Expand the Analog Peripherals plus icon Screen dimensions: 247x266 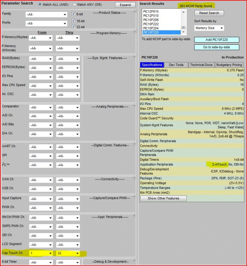(x=134, y=105)
